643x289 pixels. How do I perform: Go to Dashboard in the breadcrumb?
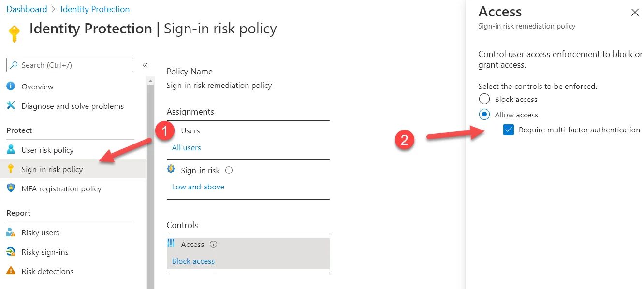(x=27, y=9)
